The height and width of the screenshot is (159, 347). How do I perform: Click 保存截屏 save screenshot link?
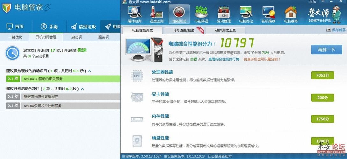point(339,30)
